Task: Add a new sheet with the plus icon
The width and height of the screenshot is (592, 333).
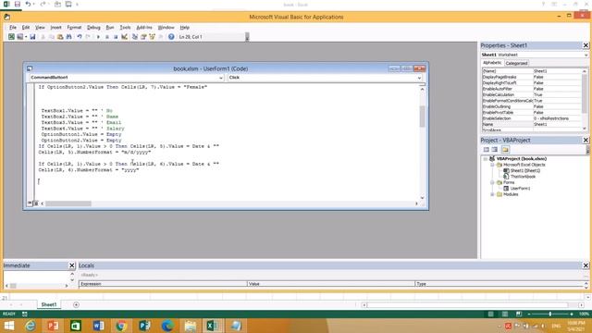Action: pos(76,304)
